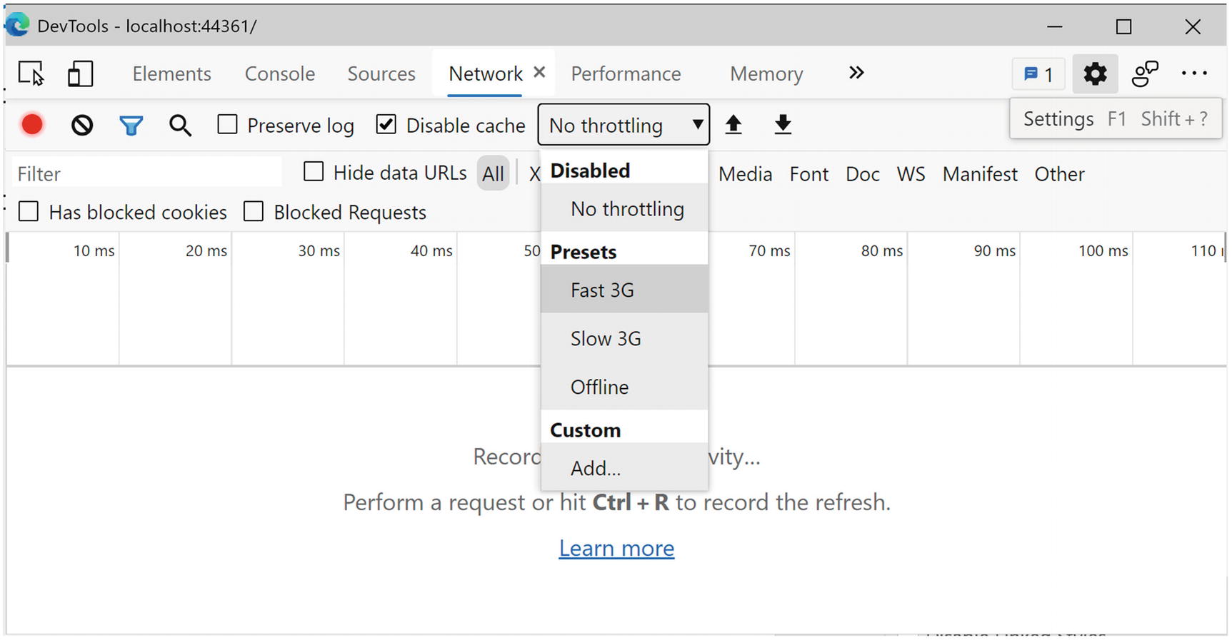Viewport: 1232px width, 640px height.
Task: Clear the network log with the clear icon
Action: click(82, 126)
